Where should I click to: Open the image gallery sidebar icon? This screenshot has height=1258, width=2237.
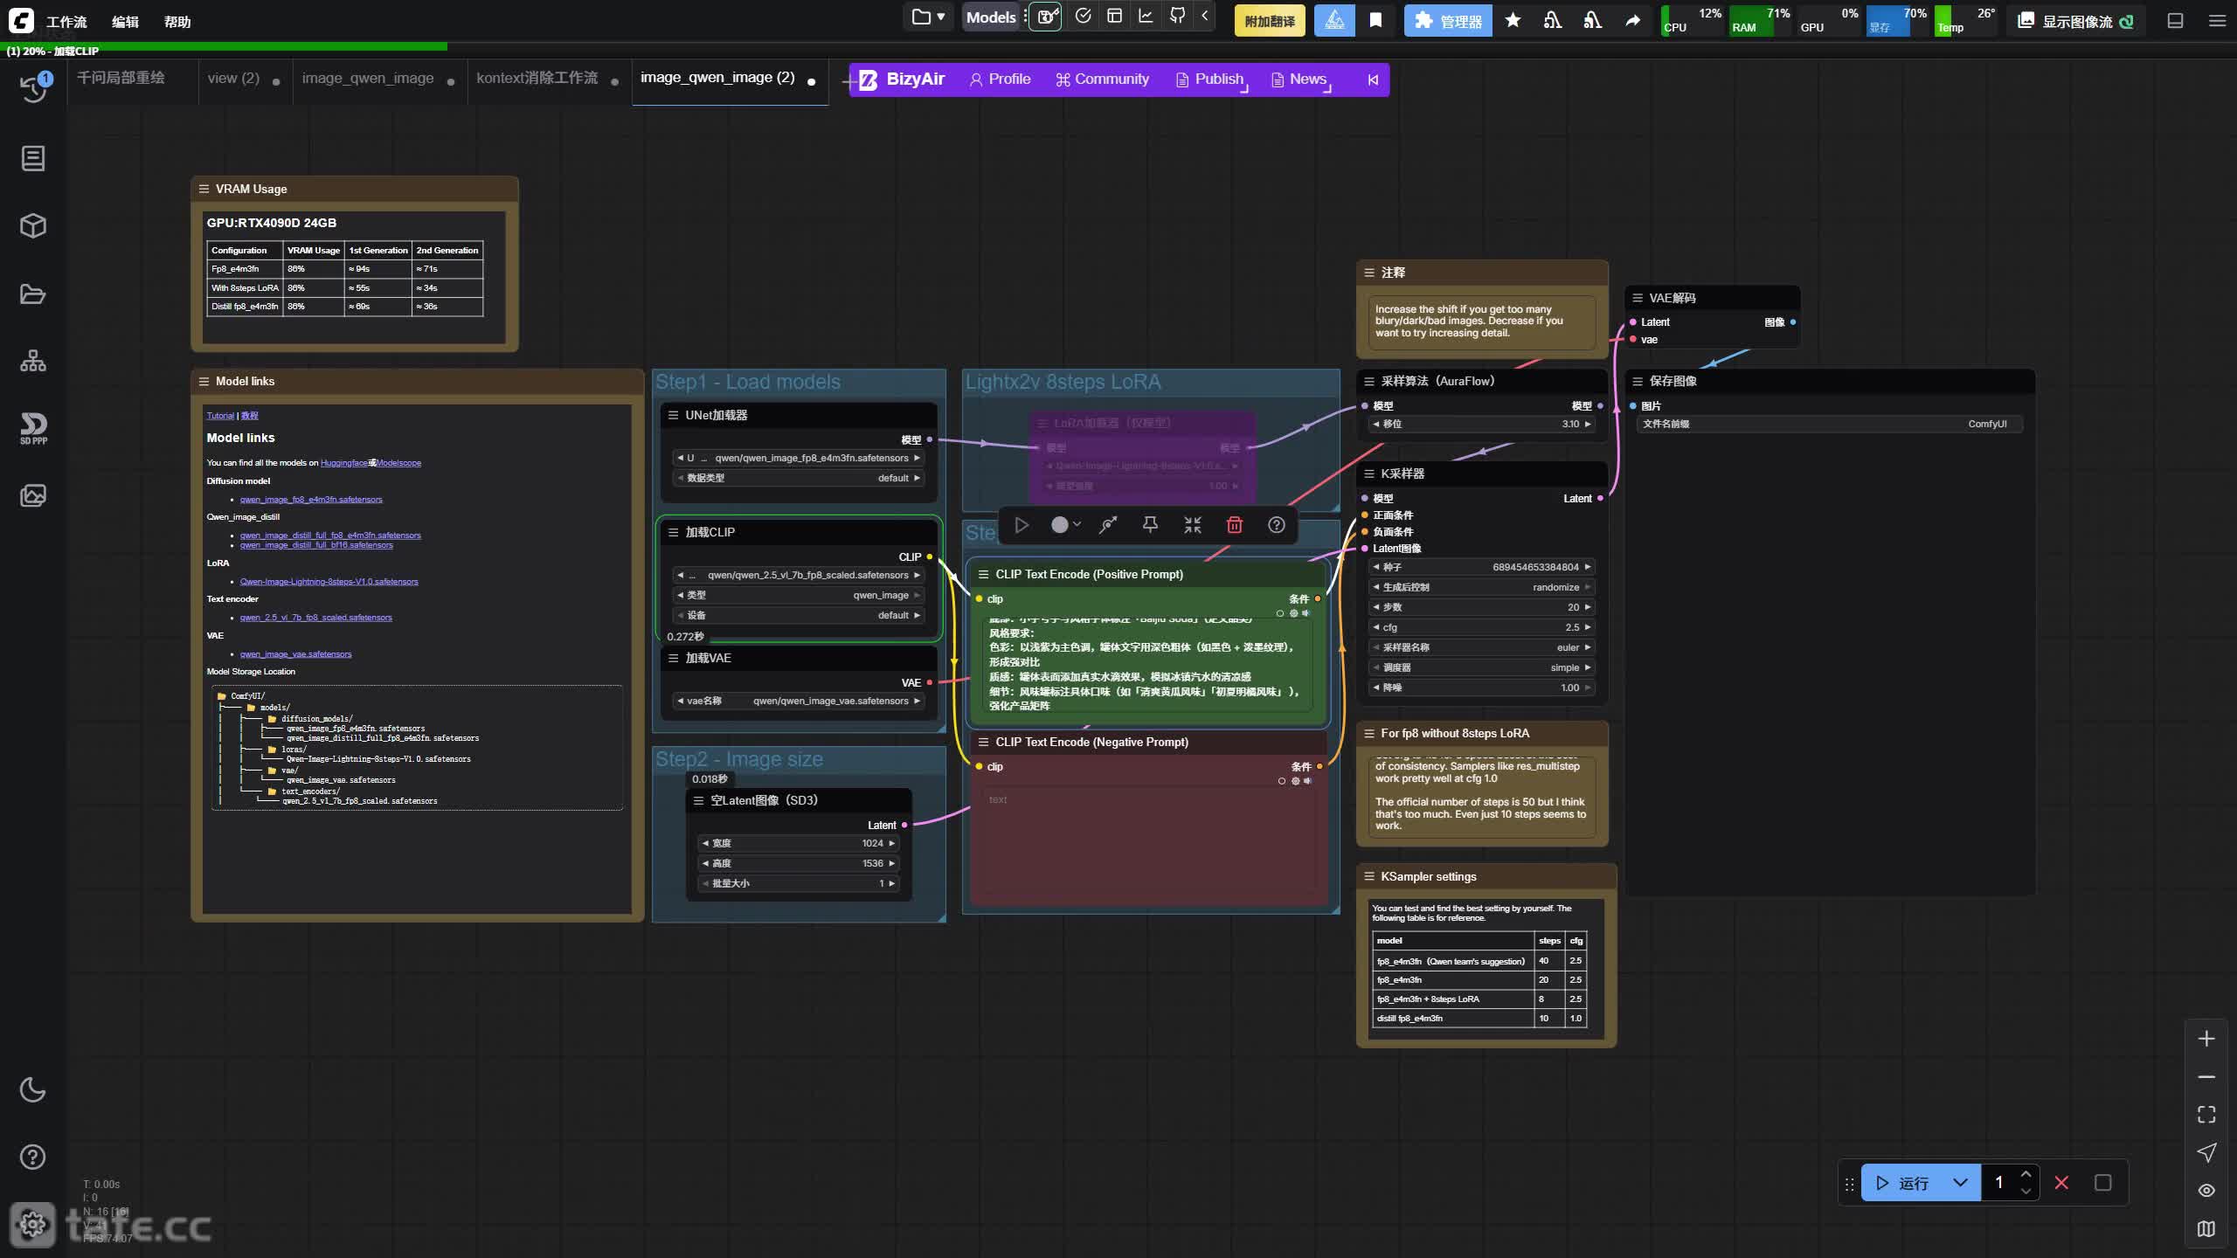(x=33, y=495)
